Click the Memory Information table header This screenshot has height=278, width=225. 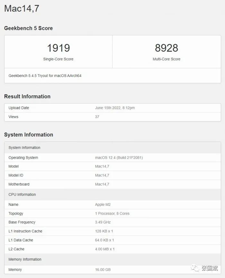click(x=25, y=259)
